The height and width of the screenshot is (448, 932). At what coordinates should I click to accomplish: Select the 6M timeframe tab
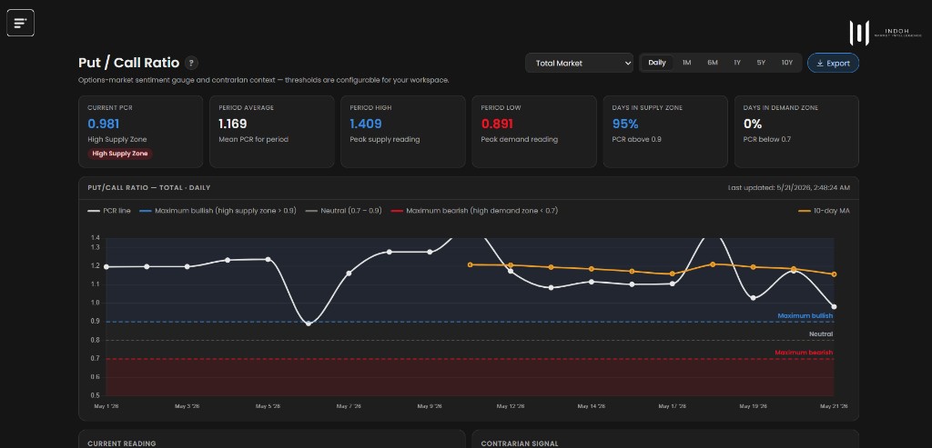point(712,63)
